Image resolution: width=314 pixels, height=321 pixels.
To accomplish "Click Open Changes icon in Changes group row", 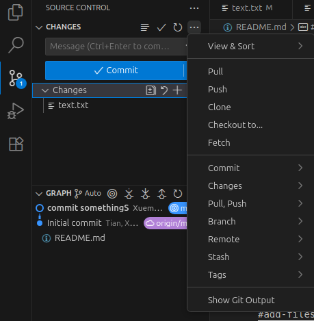I will point(151,90).
